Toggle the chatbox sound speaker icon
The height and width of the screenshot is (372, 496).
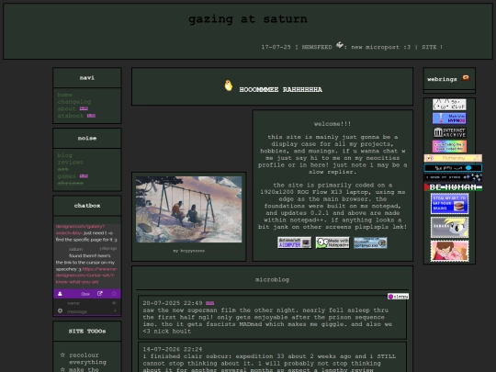(114, 303)
